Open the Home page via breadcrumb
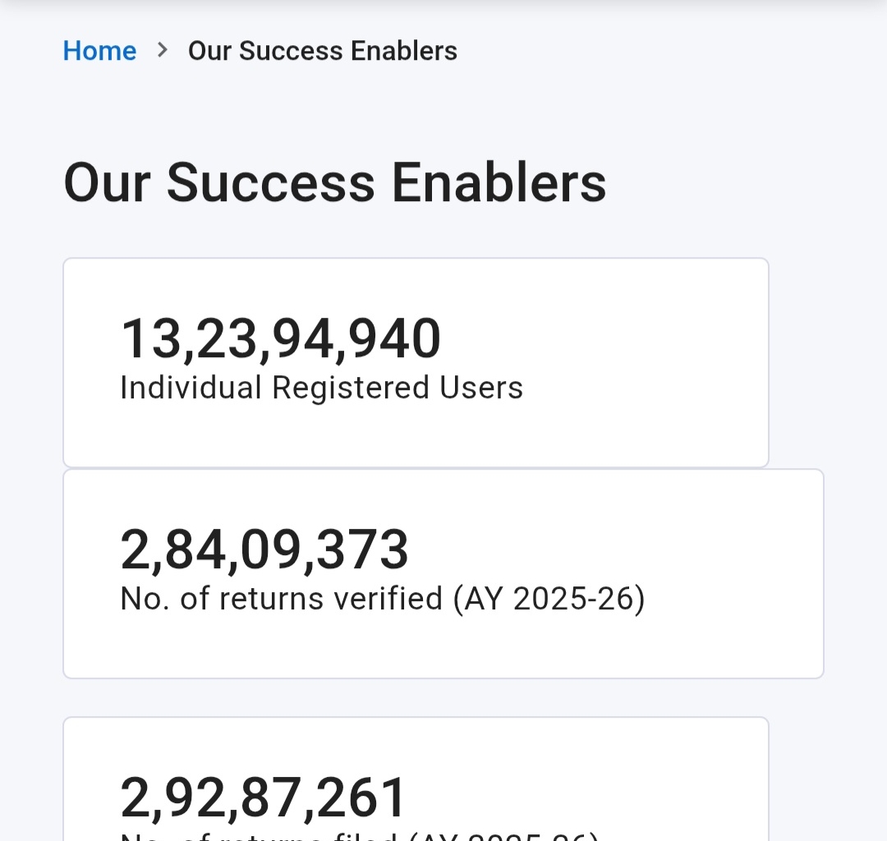887x841 pixels. point(99,50)
